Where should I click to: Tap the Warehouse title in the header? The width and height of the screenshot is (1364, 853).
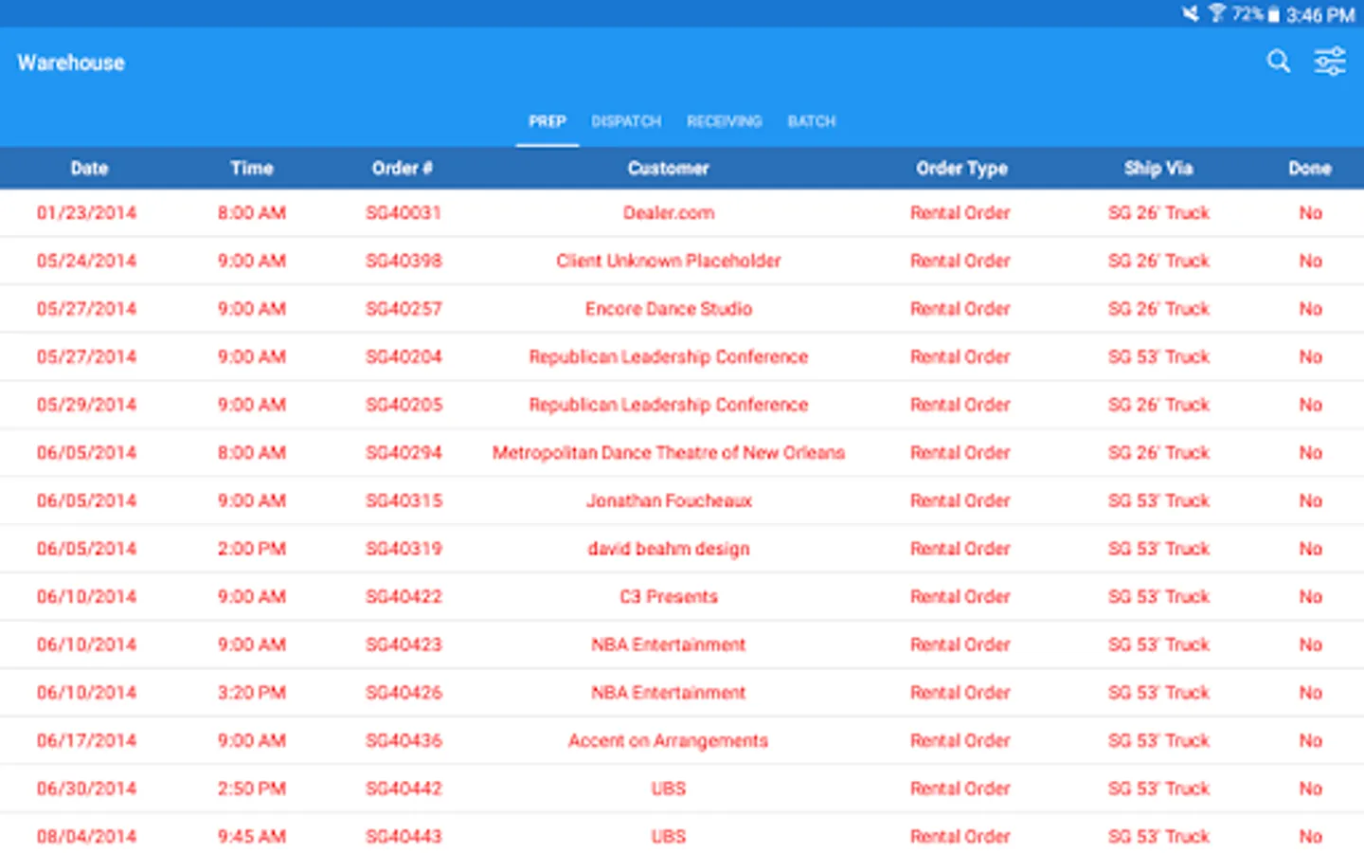click(x=70, y=63)
